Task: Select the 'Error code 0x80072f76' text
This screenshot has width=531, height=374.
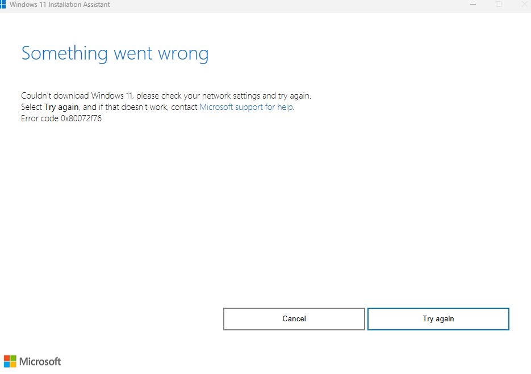Action: (x=61, y=118)
